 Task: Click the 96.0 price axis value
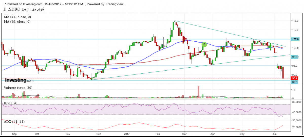tap(295, 66)
